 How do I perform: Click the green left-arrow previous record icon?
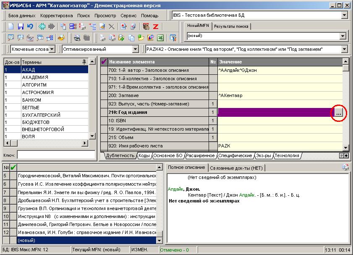42,26
